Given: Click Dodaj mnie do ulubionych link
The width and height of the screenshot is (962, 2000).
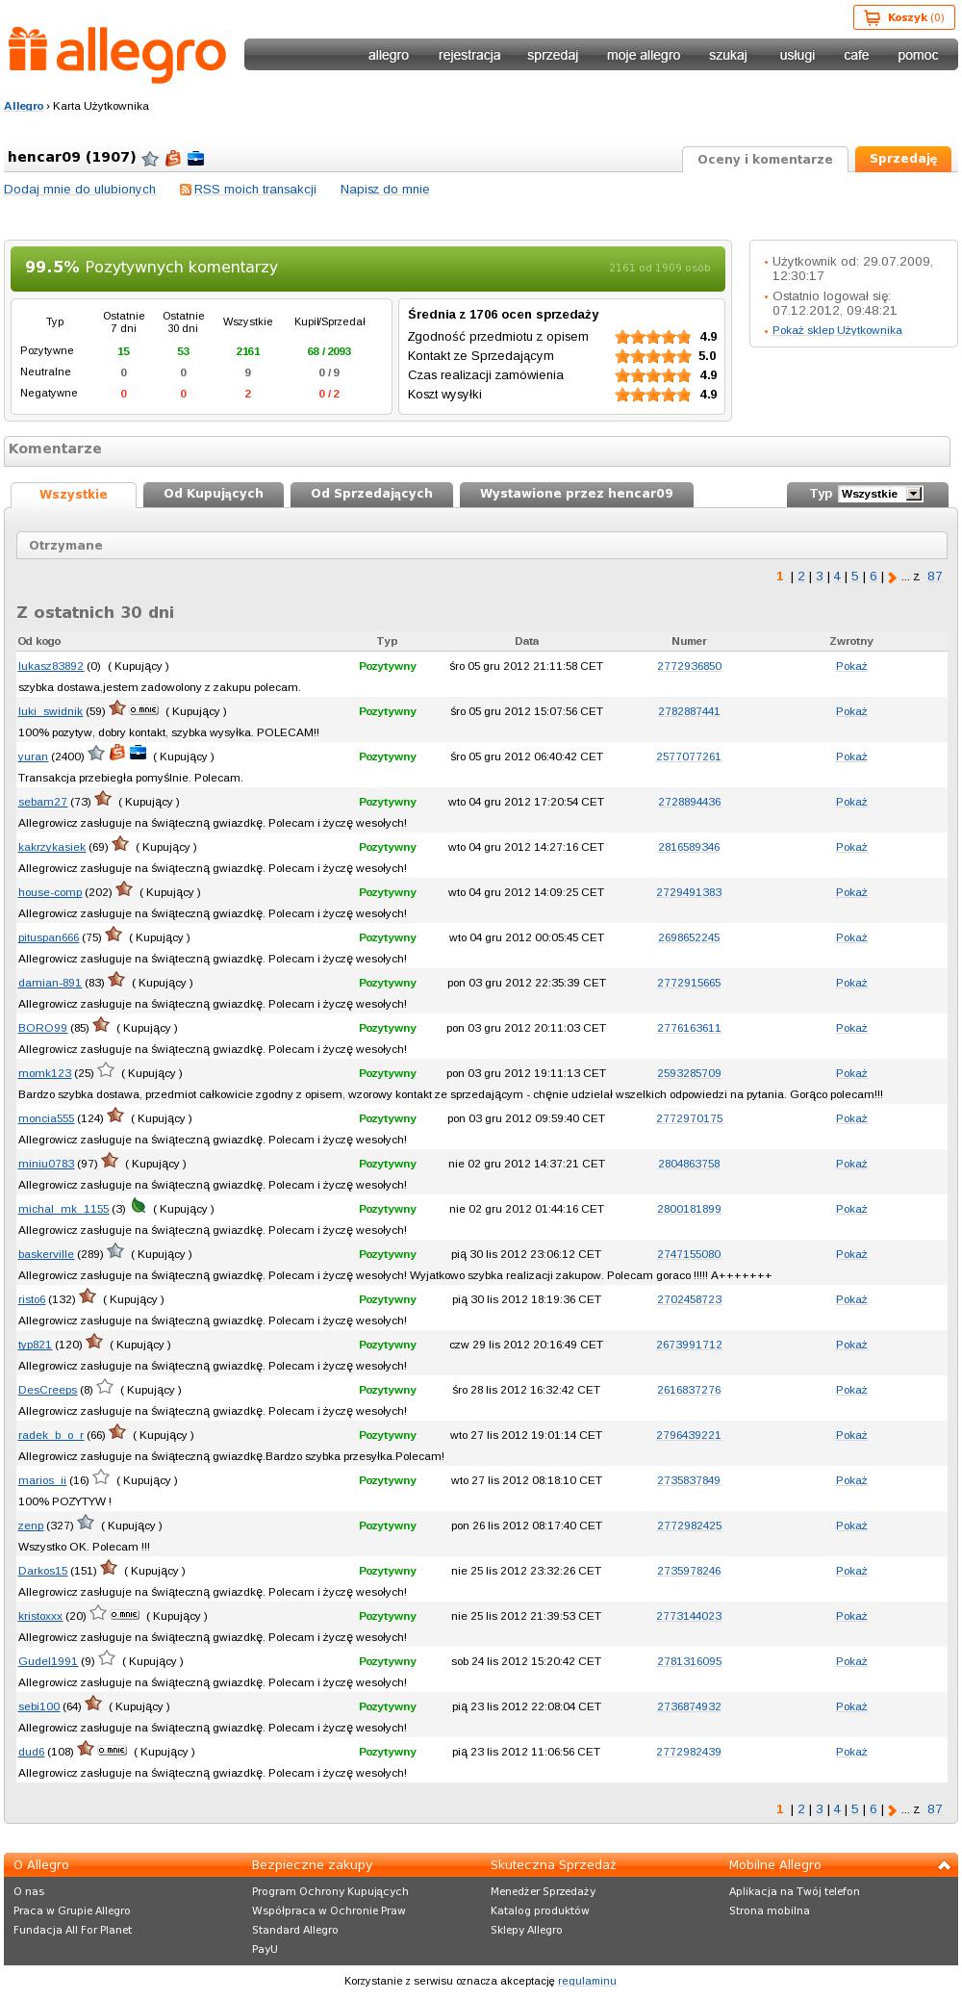Looking at the screenshot, I should pos(80,190).
